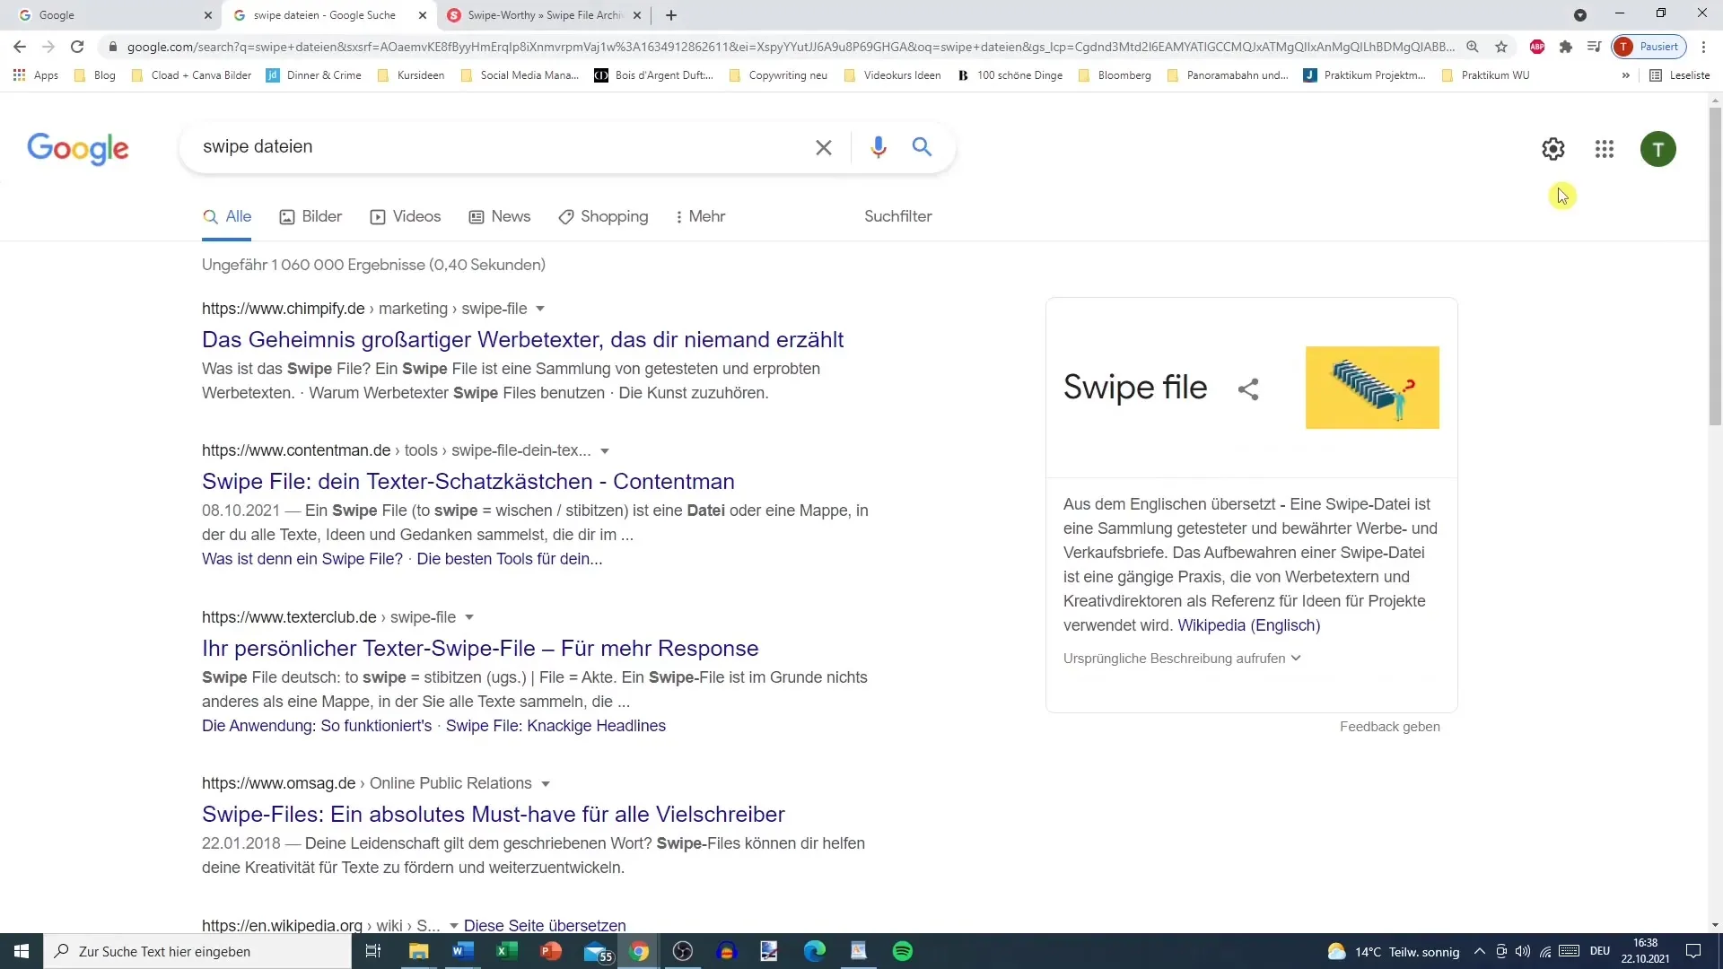Open the Google apps grid icon
Screen dimensions: 1723x969
click(x=1605, y=149)
